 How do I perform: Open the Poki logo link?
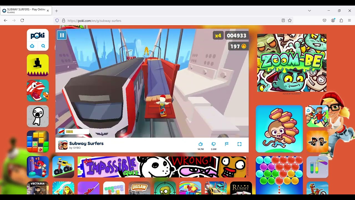(38, 36)
